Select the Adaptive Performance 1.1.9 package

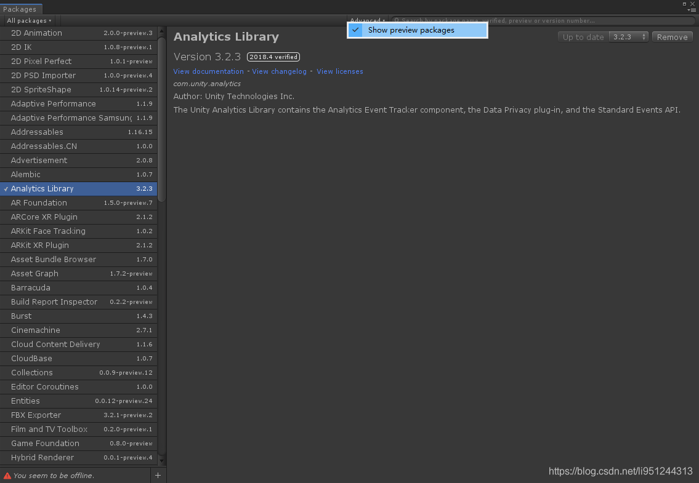point(78,104)
